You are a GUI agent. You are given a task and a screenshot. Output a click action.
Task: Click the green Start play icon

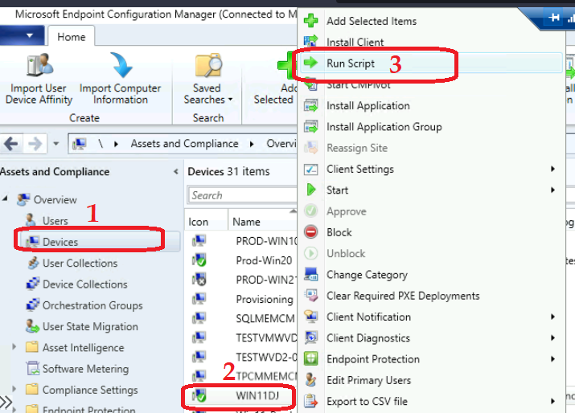tap(311, 190)
